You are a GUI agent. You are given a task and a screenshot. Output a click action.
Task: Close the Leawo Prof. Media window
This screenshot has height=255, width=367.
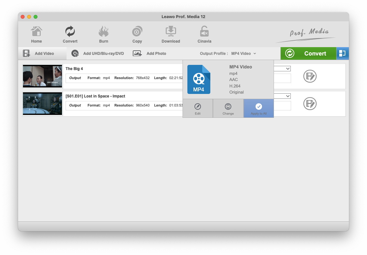23,16
